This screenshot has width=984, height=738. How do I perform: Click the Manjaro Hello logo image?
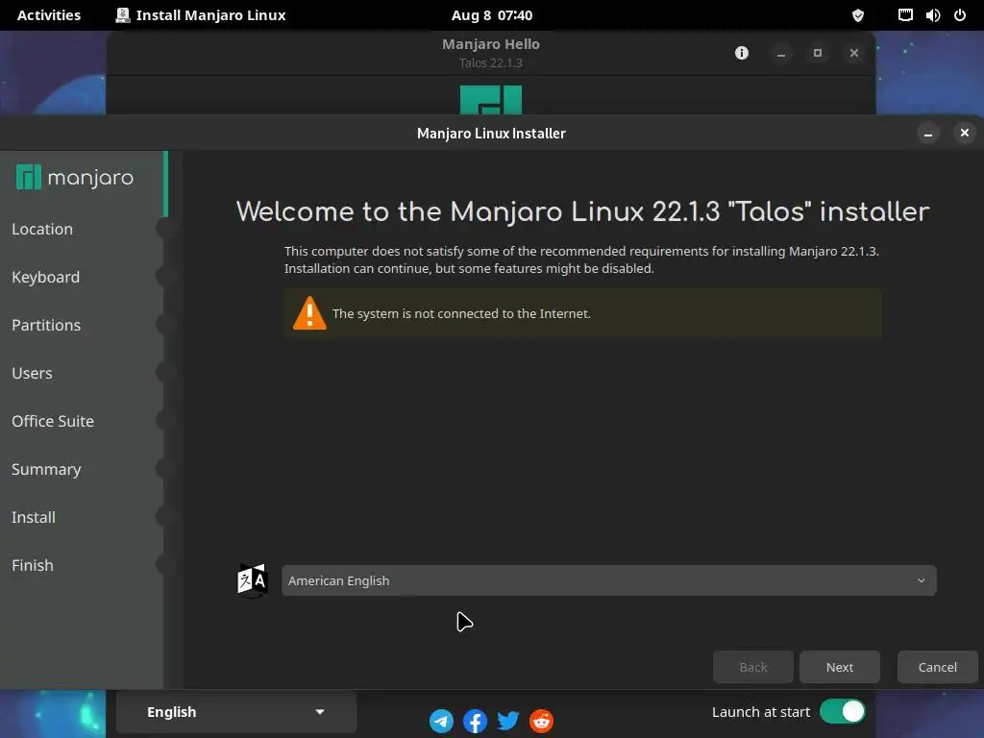pyautogui.click(x=491, y=100)
